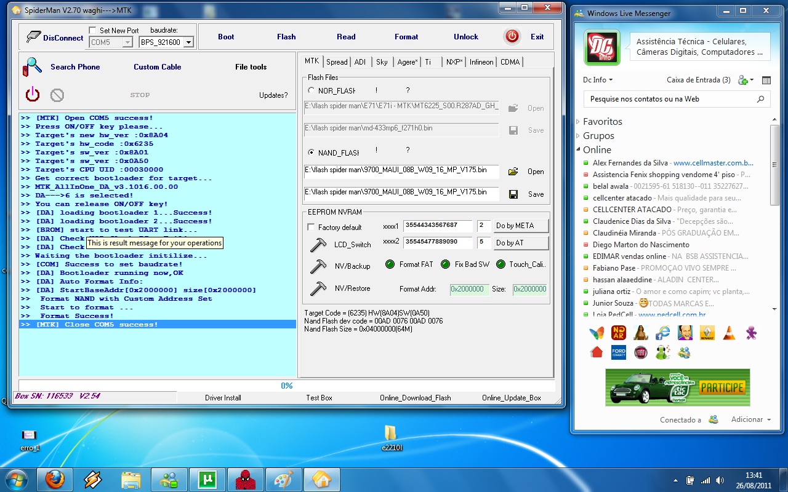Click the NV/Restore hammer icon

pyautogui.click(x=318, y=288)
